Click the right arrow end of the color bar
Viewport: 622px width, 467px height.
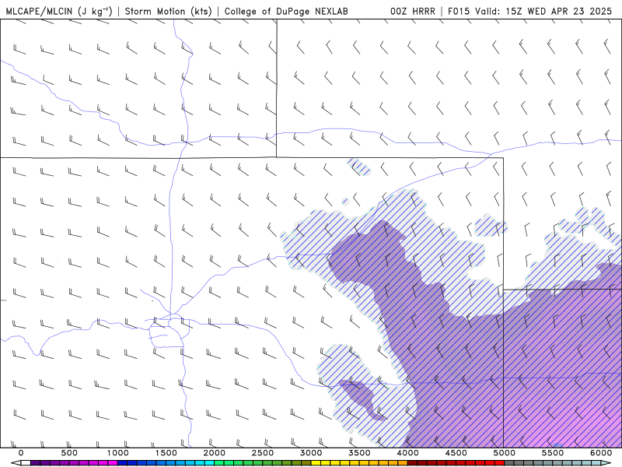pos(606,463)
